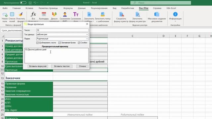The image size is (212, 119).
Task: Uncheck the Скобки checkbox
Action: pyautogui.click(x=79, y=43)
